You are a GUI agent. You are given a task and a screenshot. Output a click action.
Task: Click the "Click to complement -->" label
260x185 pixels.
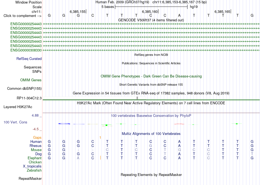point(22,16)
